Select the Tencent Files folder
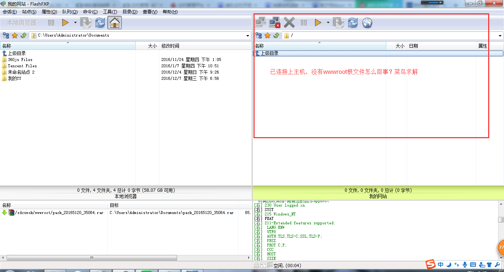 22,66
